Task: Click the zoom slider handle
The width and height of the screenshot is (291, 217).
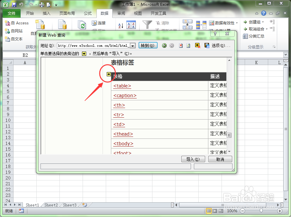Action: pyautogui.click(x=261, y=211)
